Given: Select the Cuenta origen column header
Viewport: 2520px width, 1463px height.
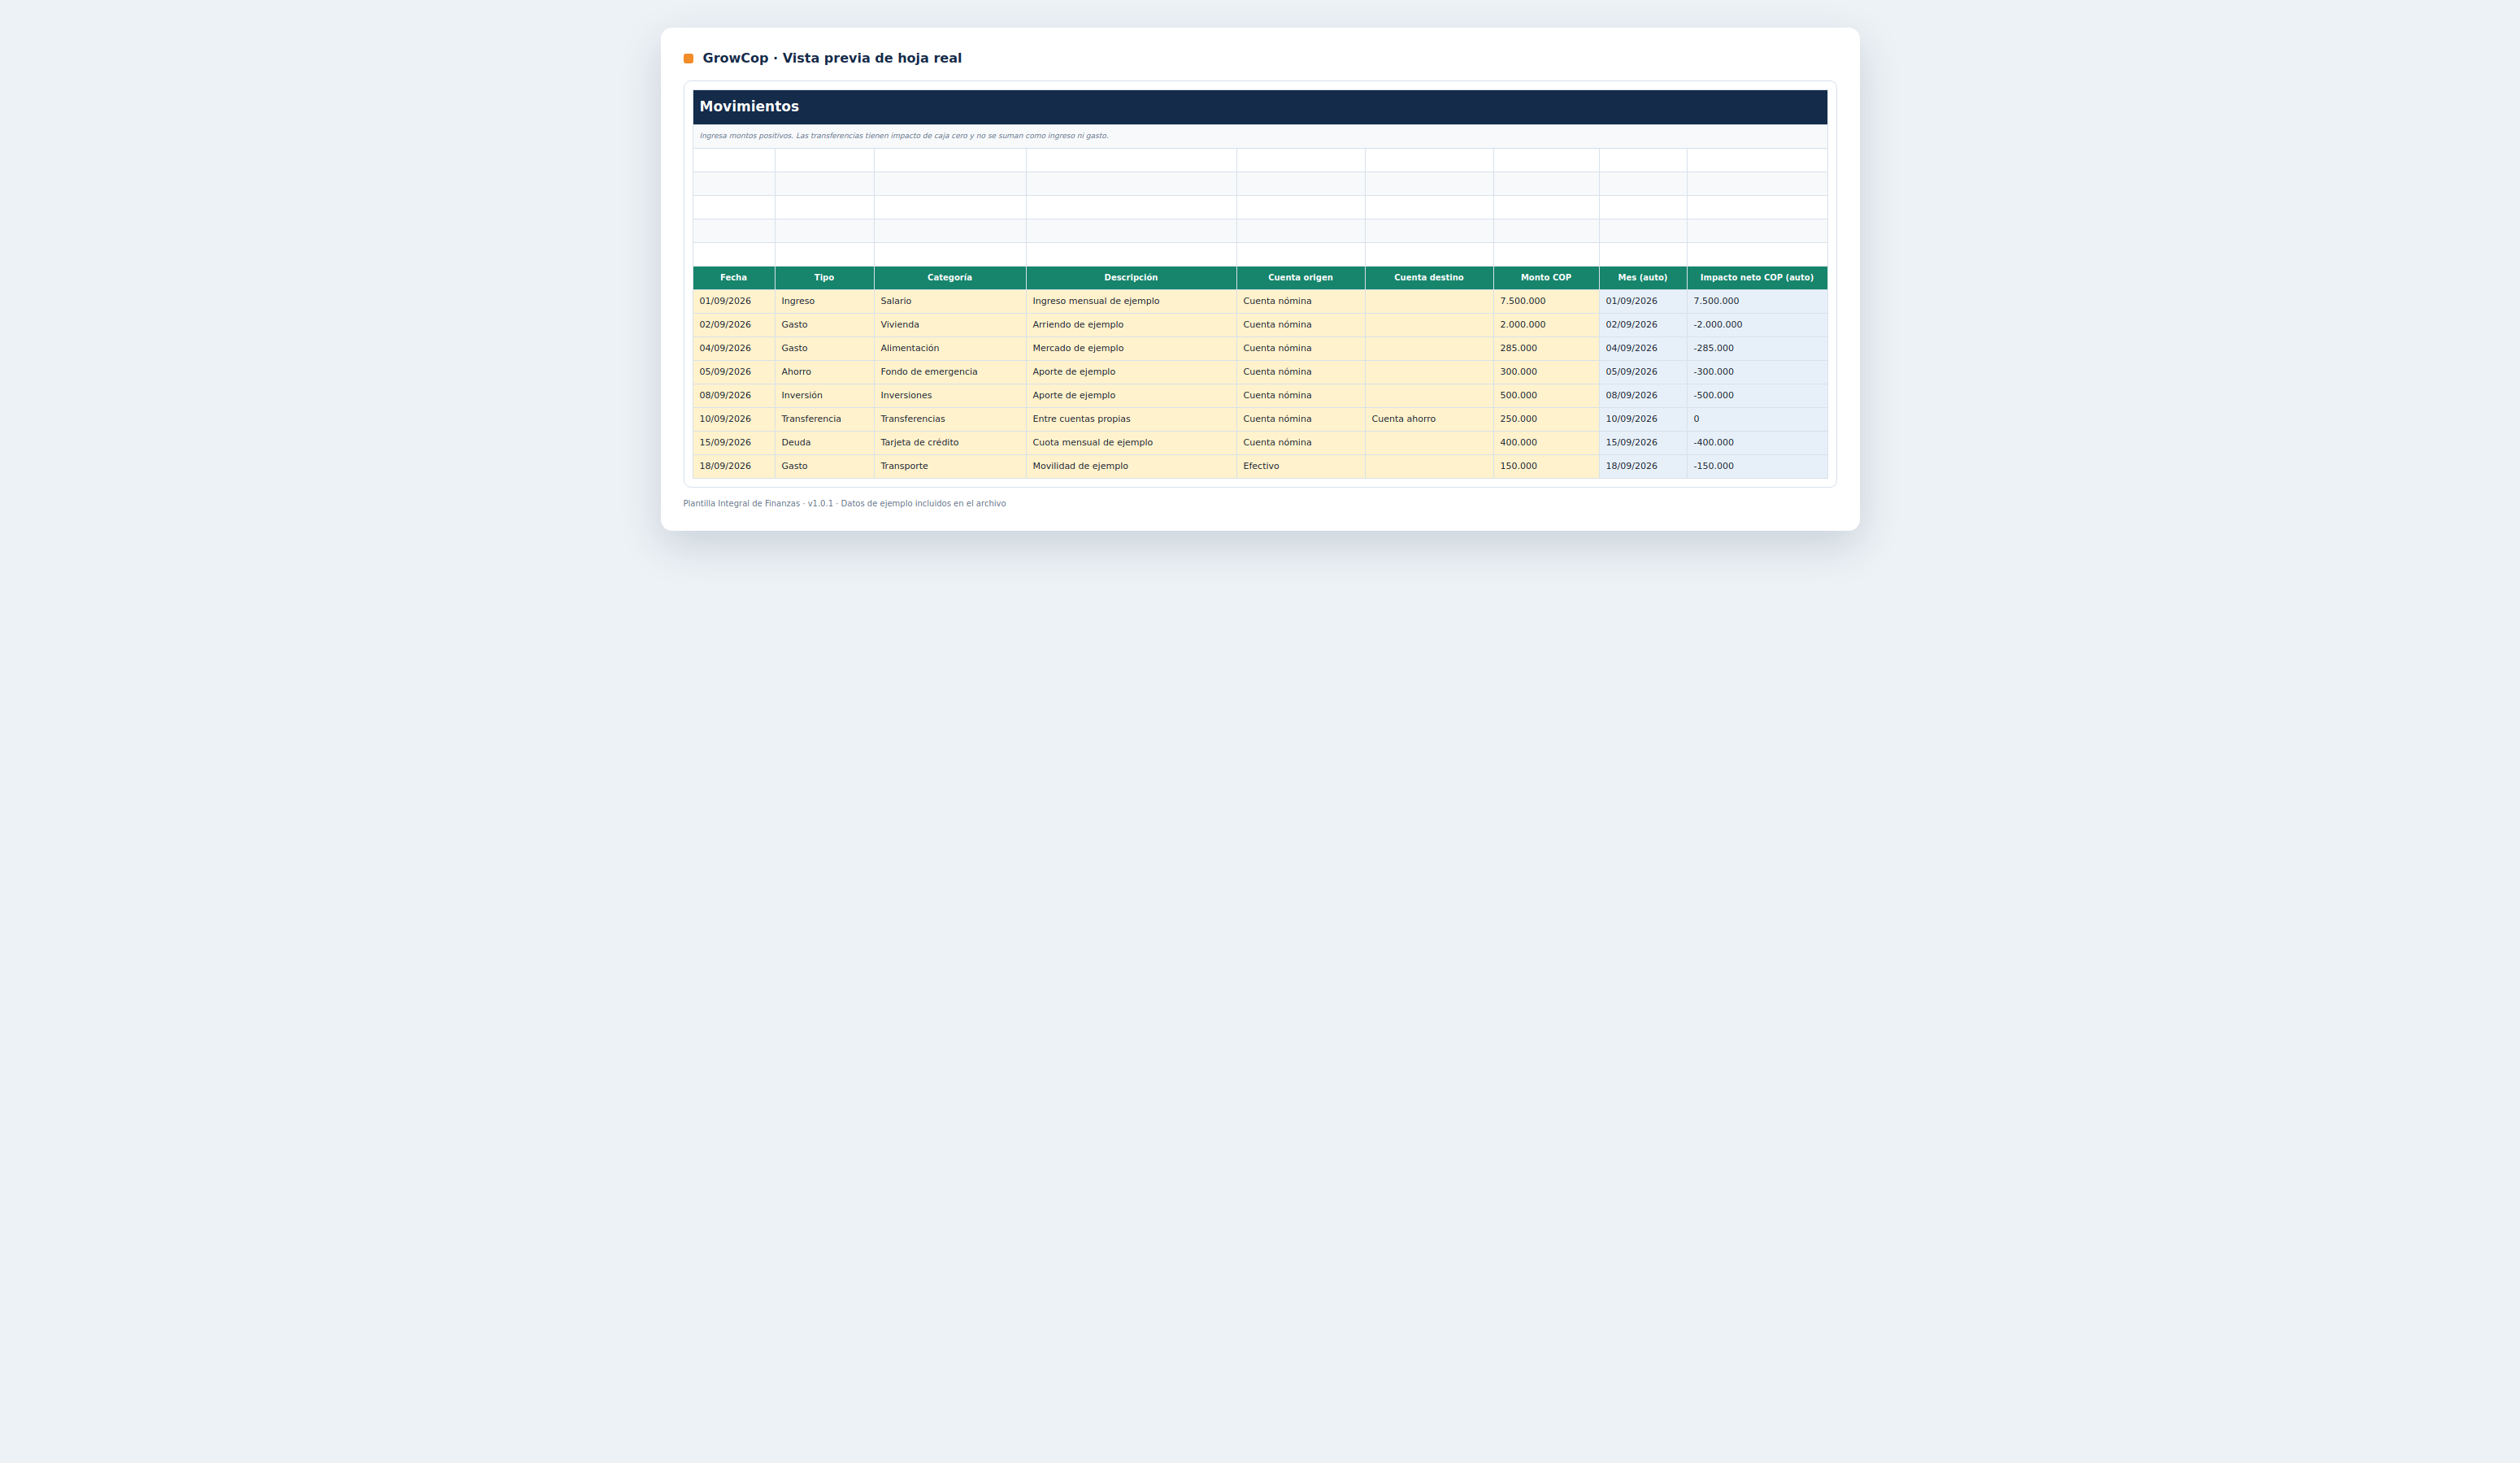Looking at the screenshot, I should (x=1300, y=278).
